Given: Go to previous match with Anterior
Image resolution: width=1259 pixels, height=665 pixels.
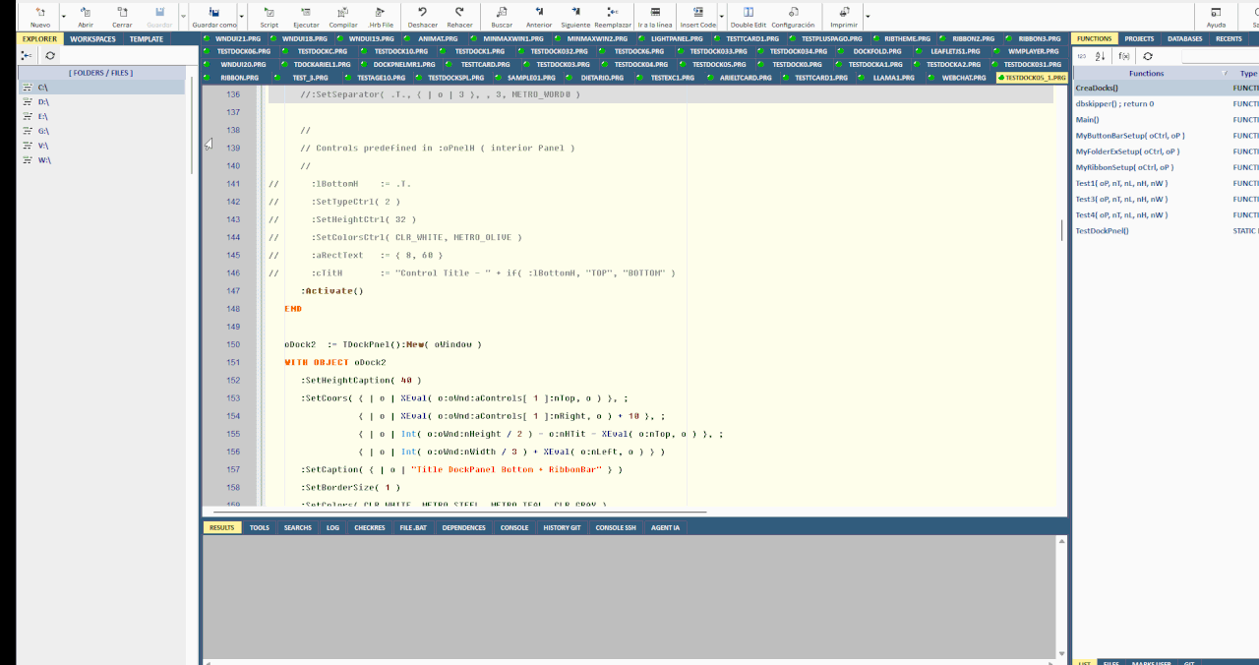Looking at the screenshot, I should [539, 13].
